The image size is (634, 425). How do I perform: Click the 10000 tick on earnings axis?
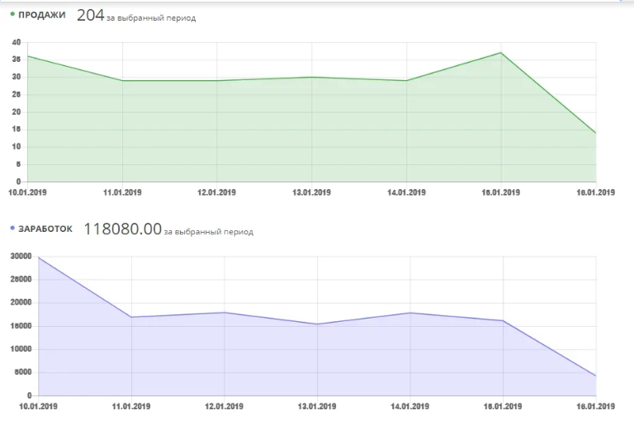[x=21, y=349]
